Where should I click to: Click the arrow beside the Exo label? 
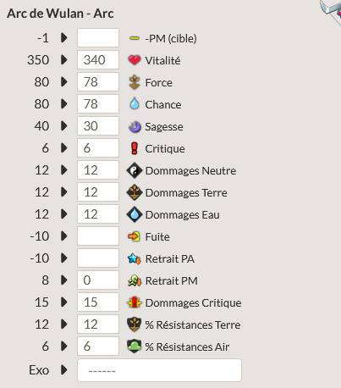64,369
